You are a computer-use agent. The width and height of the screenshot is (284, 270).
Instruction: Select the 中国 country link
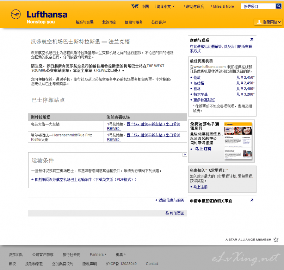[x=145, y=7]
